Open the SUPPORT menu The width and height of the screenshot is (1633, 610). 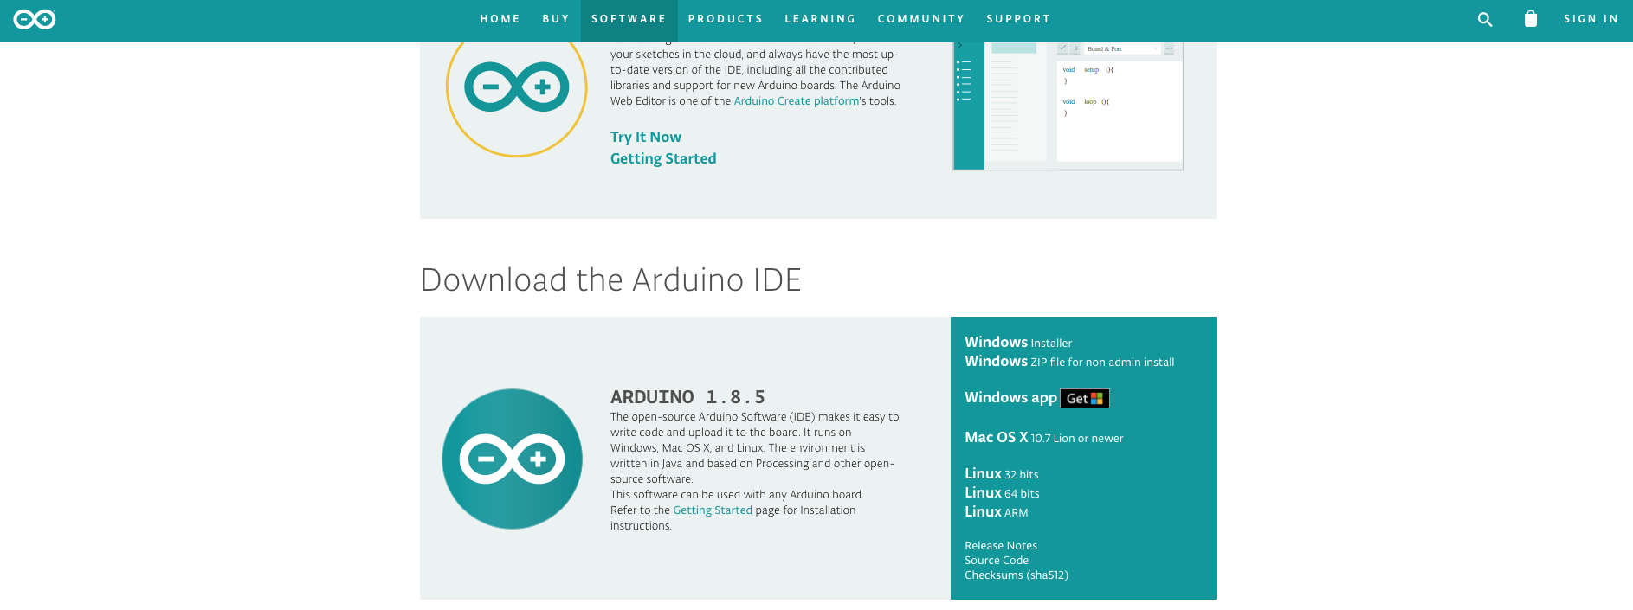pos(1018,19)
